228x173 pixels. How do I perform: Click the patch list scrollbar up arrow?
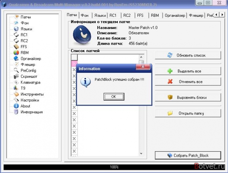[x=141, y=57]
